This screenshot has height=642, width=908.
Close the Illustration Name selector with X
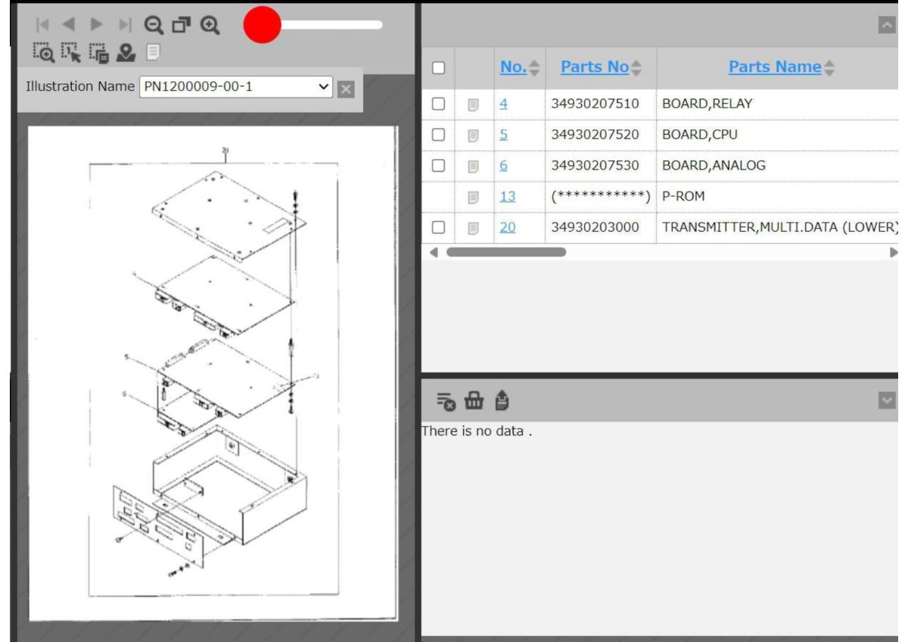346,89
